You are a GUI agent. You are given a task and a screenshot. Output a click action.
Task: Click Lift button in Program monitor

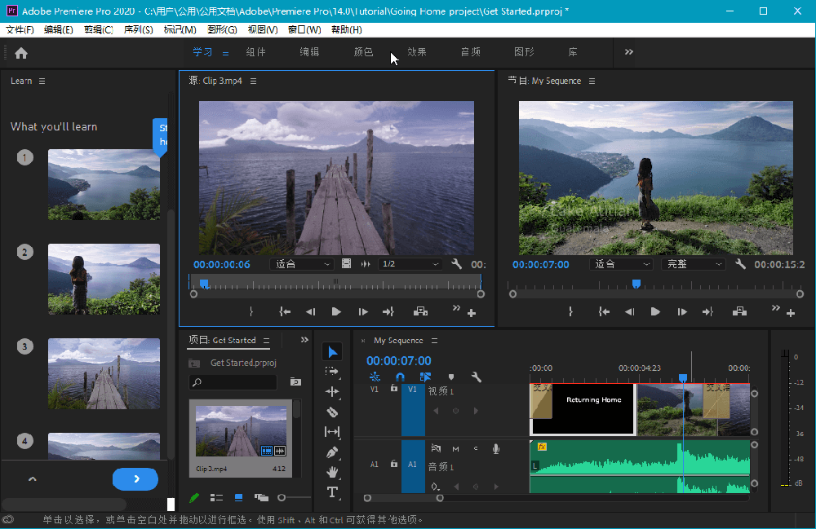[x=739, y=312]
